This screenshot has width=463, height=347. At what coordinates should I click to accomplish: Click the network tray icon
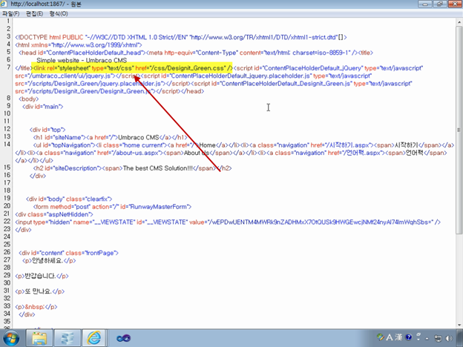(438, 338)
